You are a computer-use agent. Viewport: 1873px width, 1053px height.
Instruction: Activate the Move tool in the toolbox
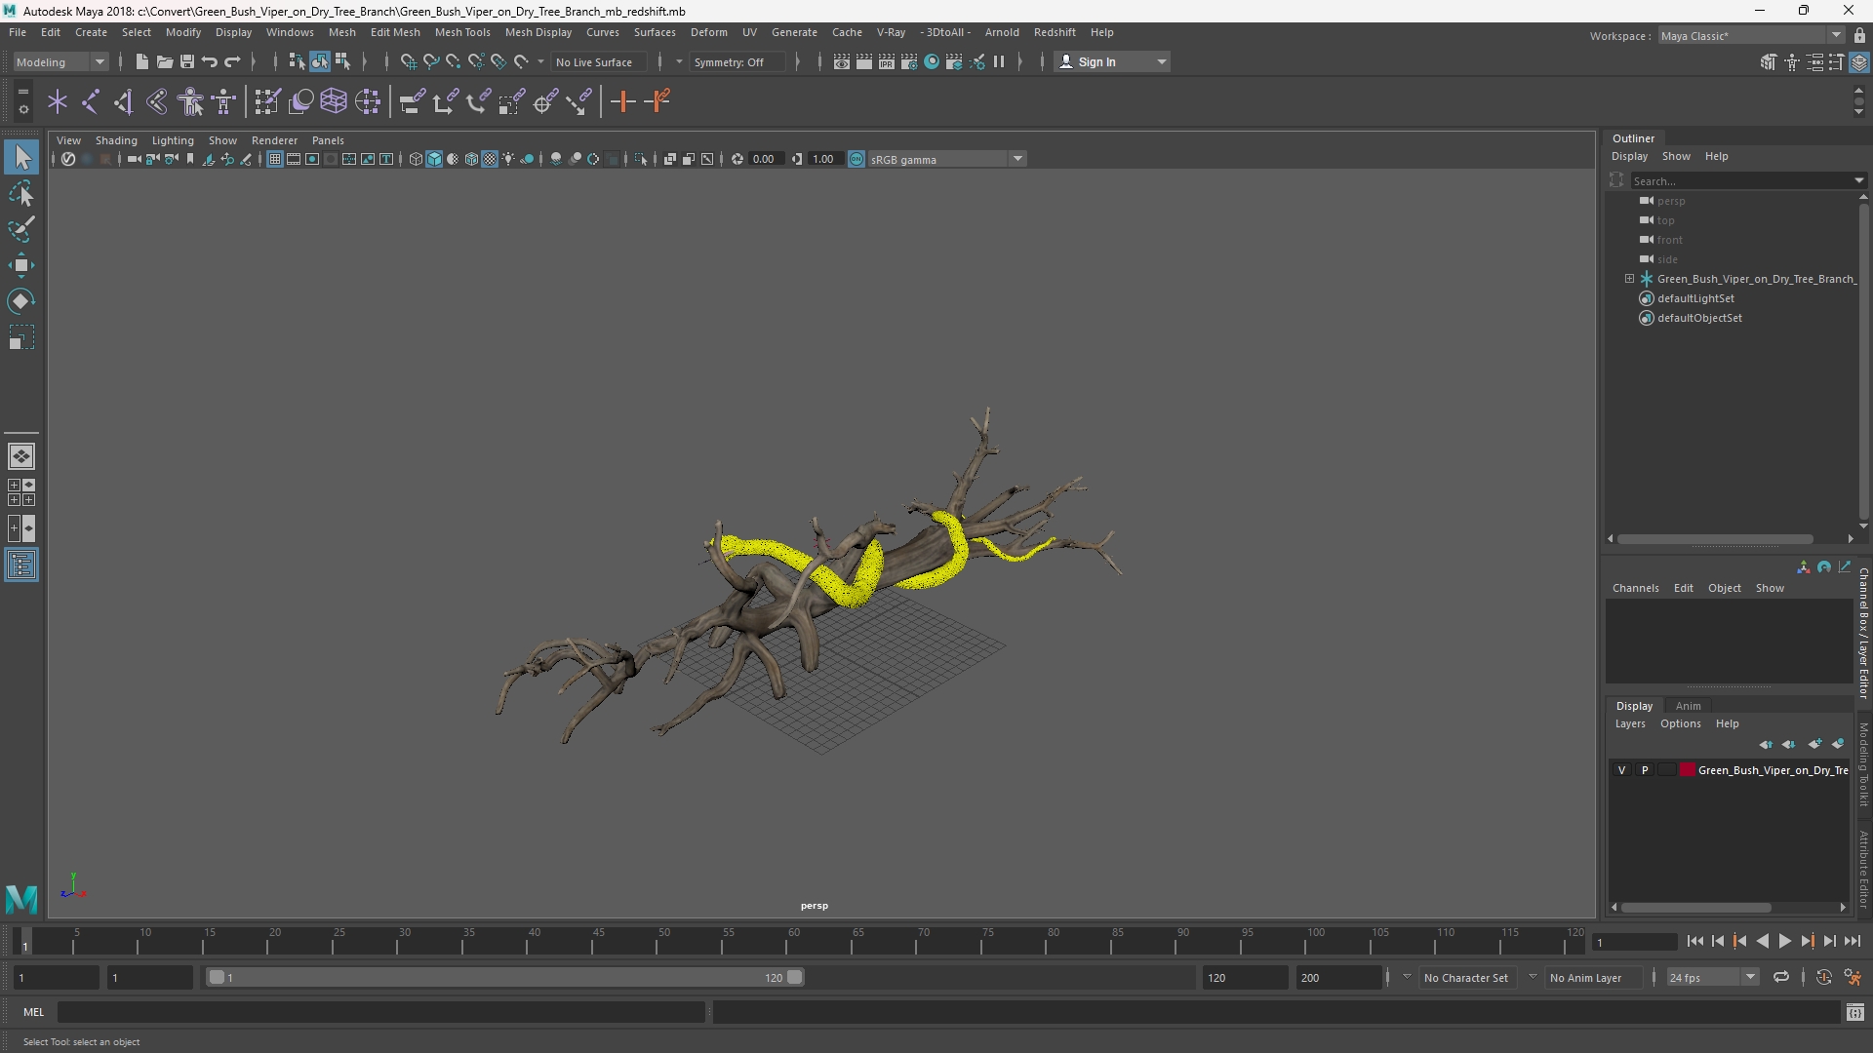pos(21,265)
